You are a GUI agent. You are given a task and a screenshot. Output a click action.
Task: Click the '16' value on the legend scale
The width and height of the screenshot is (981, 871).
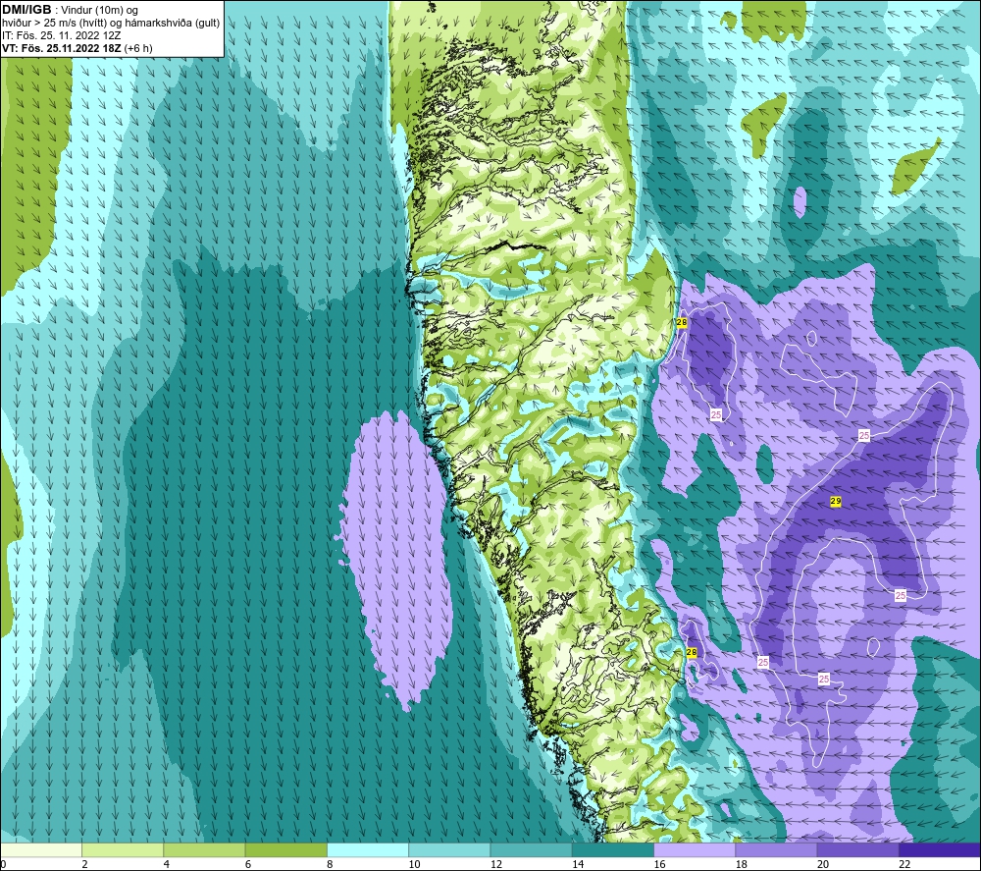(659, 864)
